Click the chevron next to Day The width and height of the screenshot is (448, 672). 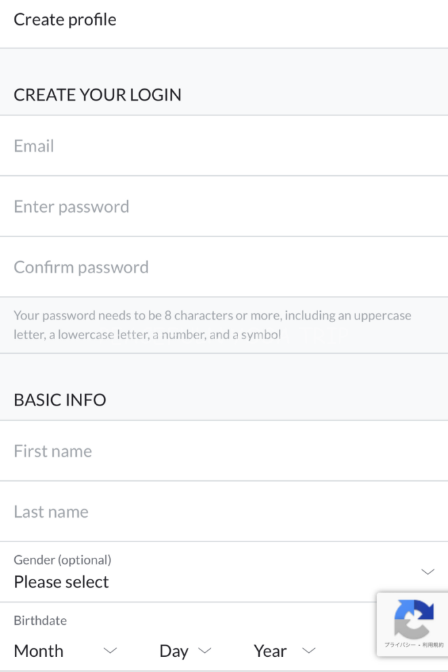pyautogui.click(x=205, y=650)
